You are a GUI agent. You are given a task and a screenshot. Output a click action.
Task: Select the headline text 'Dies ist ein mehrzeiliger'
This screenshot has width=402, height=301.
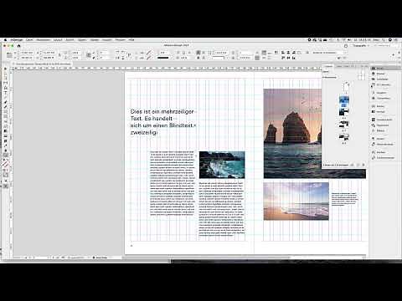click(162, 111)
